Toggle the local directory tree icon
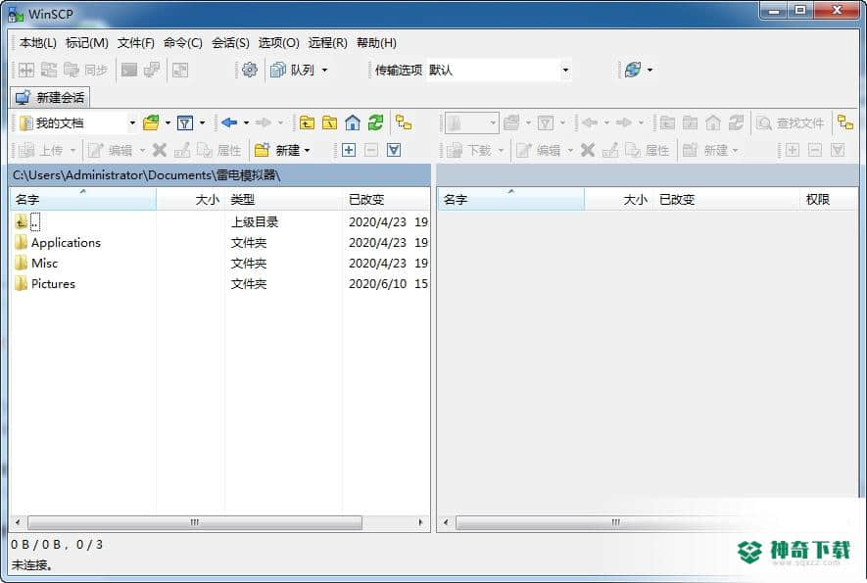 (x=404, y=122)
